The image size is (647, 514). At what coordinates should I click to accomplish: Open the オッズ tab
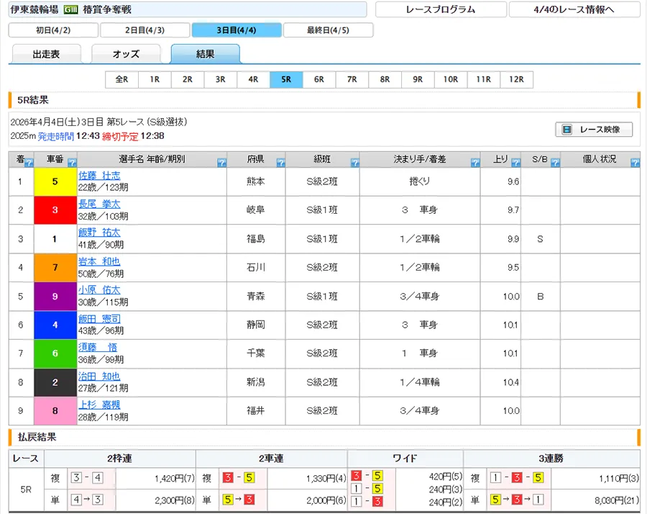(x=126, y=54)
